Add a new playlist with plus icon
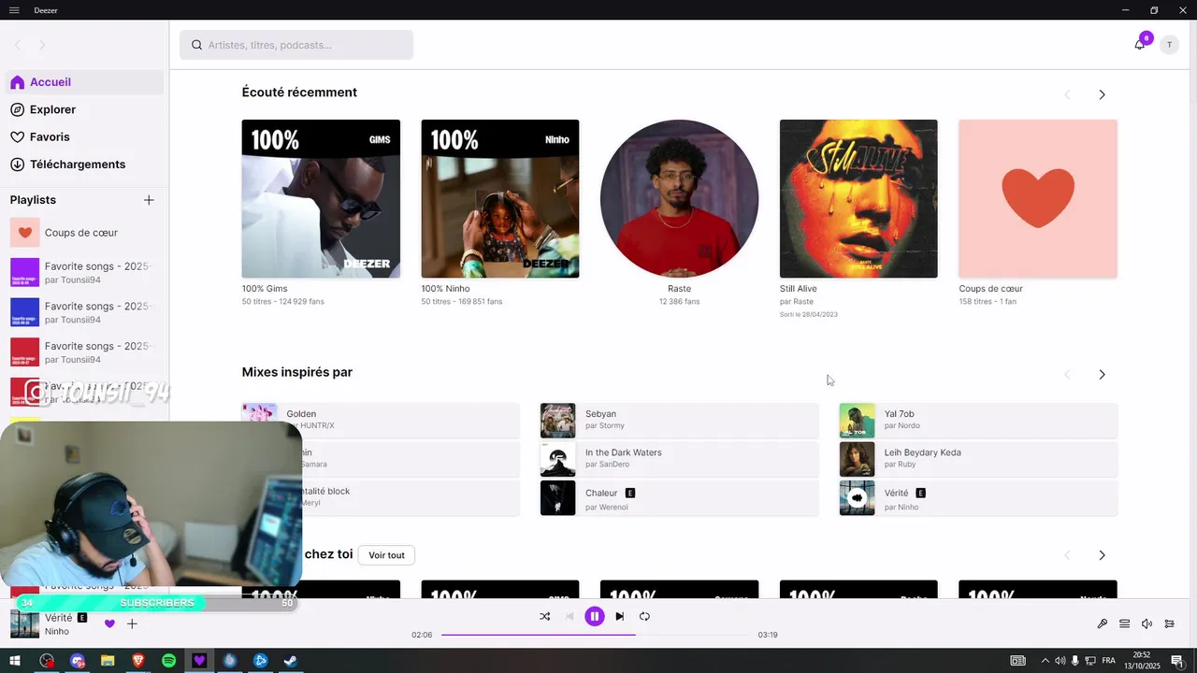Viewport: 1197px width, 673px height. pos(149,200)
